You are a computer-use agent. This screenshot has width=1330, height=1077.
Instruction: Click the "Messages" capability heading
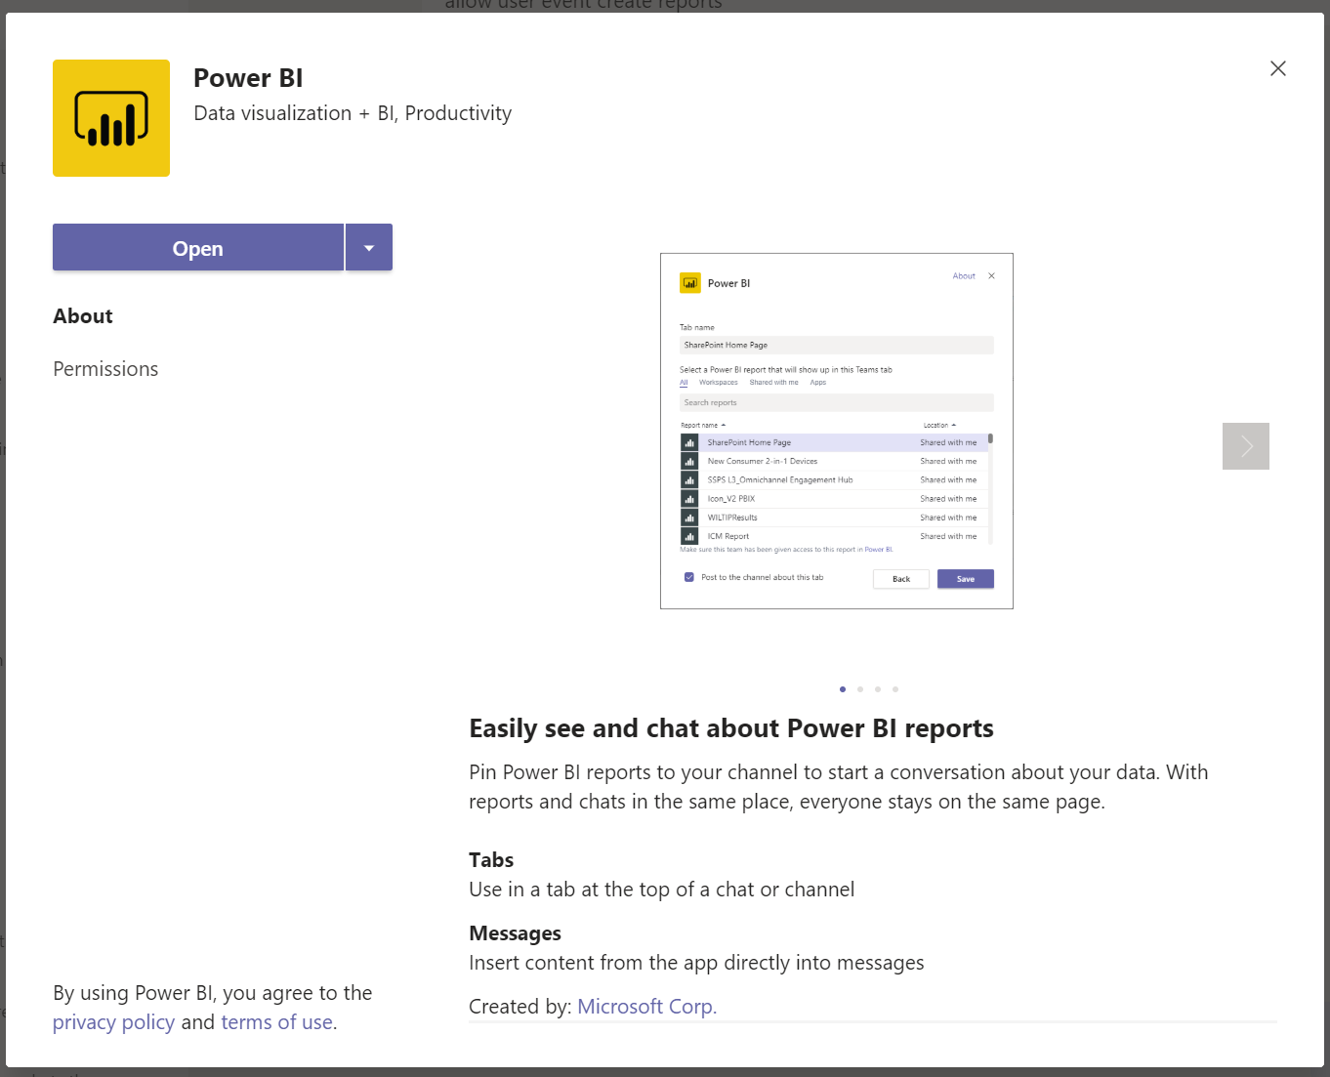515,933
